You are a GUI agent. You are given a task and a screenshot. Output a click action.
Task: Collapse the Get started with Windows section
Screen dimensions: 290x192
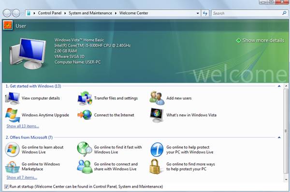279,86
